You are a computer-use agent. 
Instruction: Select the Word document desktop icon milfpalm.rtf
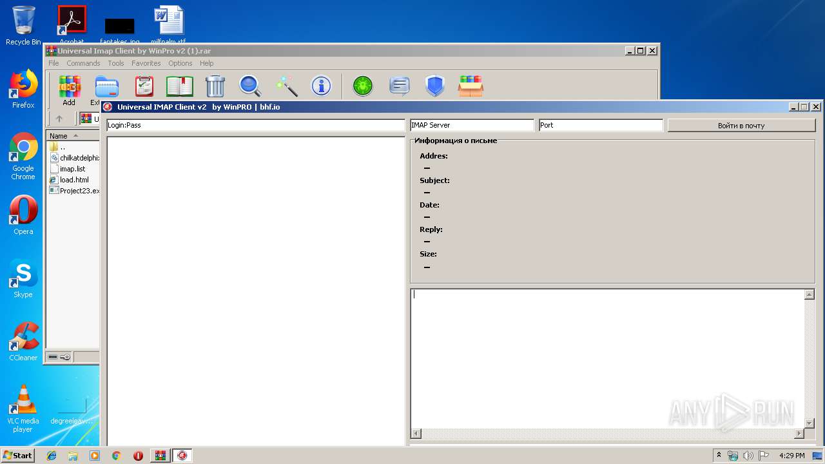coord(168,24)
